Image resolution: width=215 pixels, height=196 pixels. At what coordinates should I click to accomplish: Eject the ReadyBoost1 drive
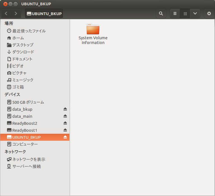[x=65, y=130]
